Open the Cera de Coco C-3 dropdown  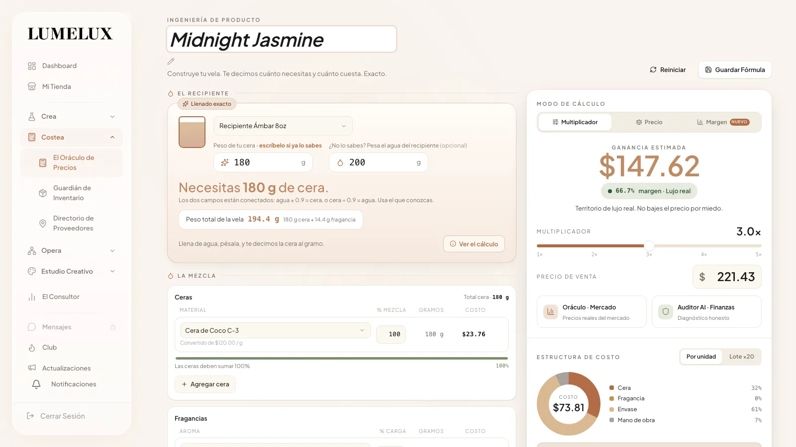pyautogui.click(x=275, y=331)
